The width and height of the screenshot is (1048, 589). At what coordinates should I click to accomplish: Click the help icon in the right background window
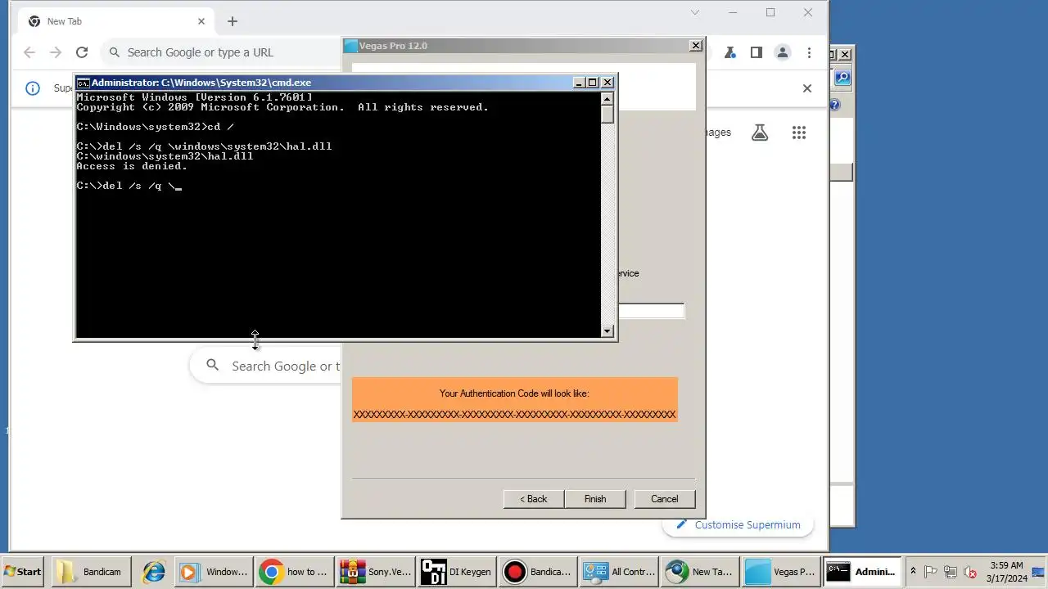coord(834,105)
